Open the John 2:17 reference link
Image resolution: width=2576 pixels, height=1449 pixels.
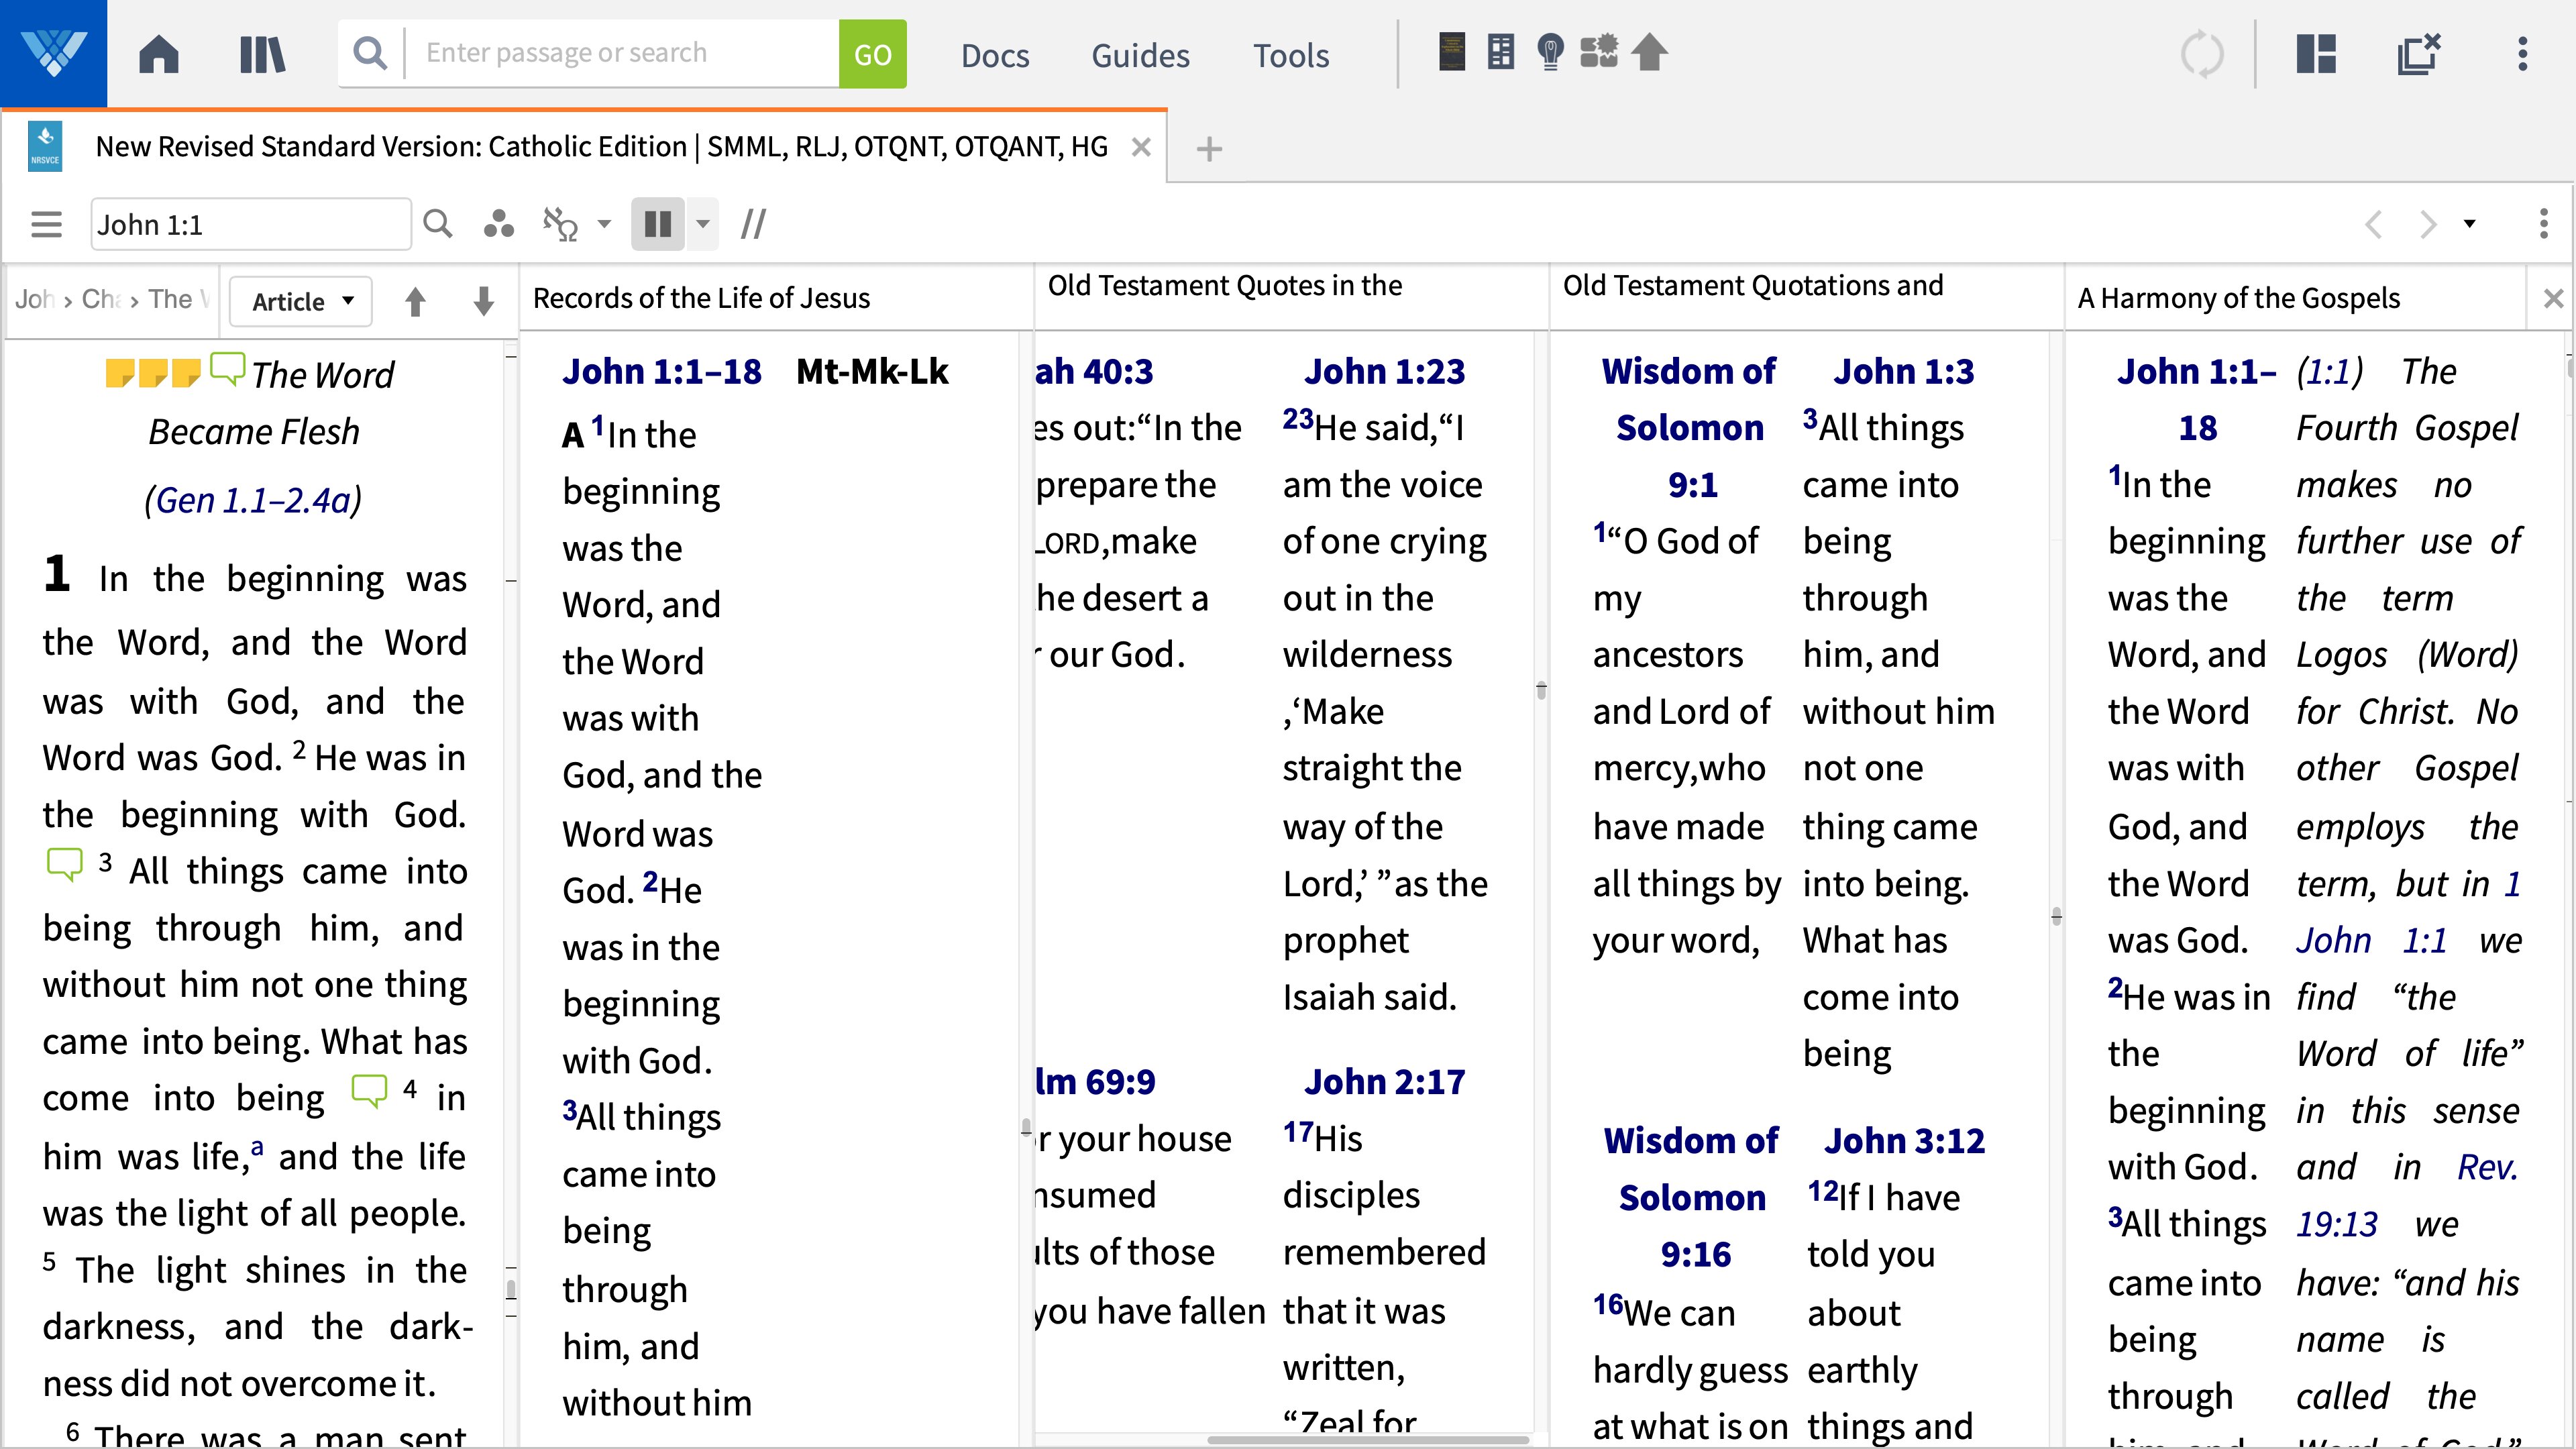tap(1384, 1082)
